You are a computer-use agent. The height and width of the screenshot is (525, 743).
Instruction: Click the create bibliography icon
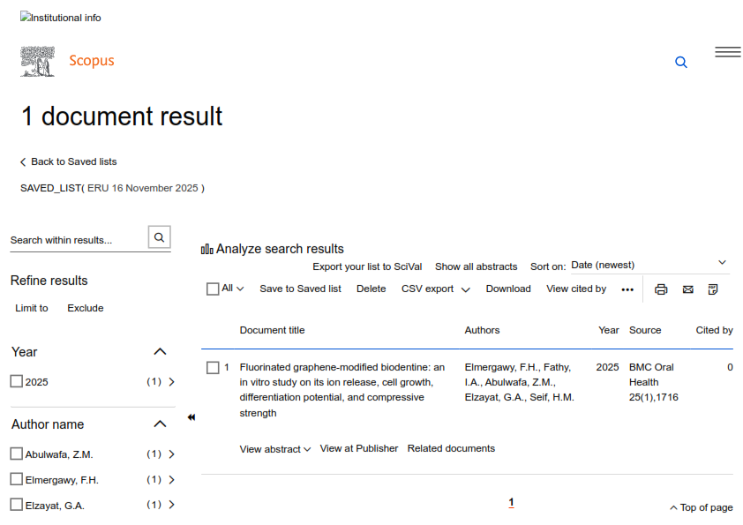click(x=713, y=289)
